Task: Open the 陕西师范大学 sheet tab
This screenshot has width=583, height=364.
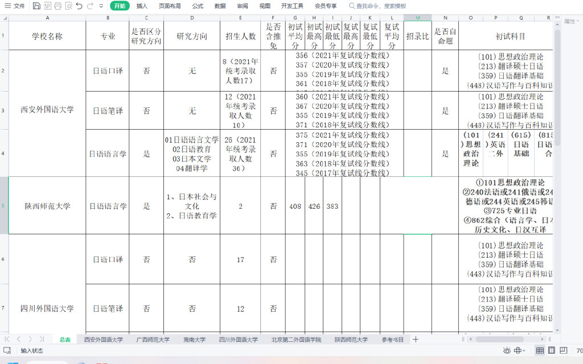Action: [351, 340]
